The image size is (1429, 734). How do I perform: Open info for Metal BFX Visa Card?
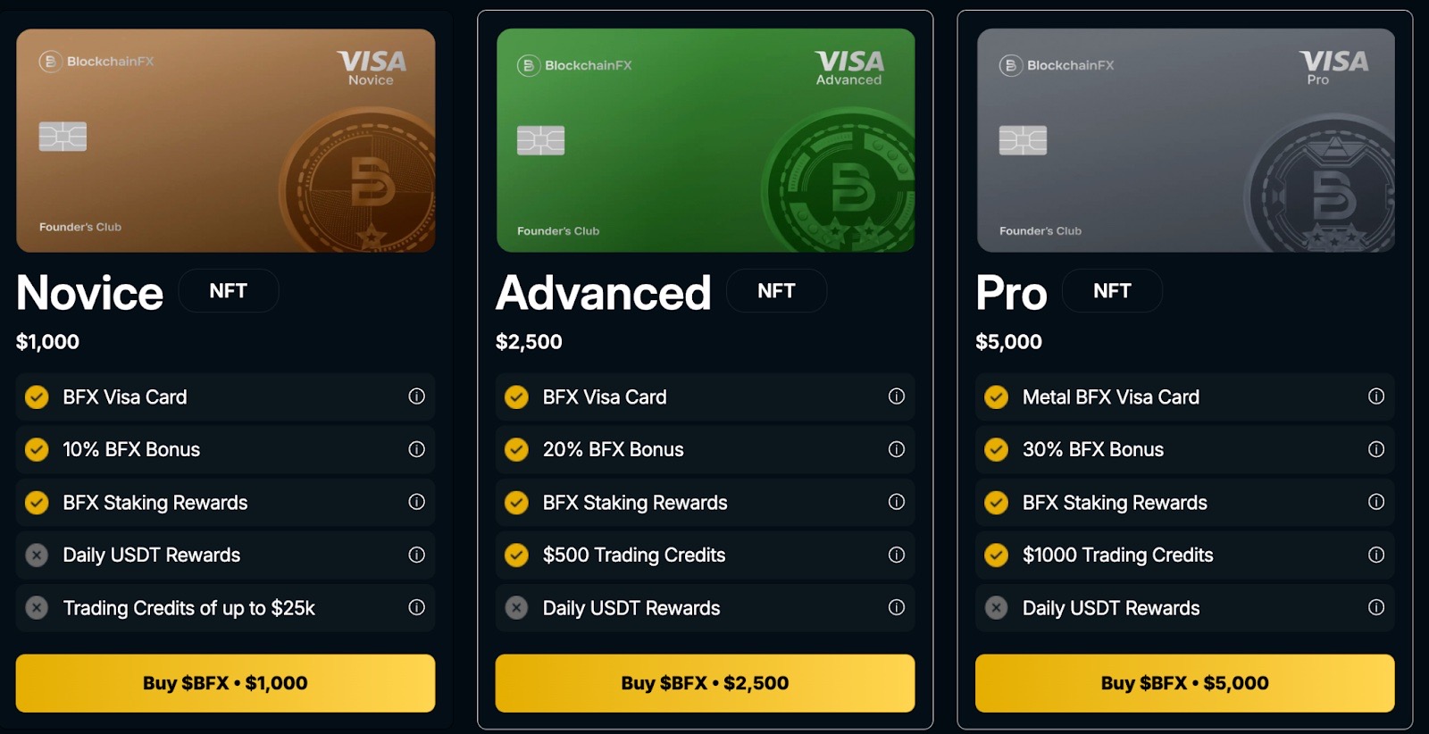point(1375,396)
